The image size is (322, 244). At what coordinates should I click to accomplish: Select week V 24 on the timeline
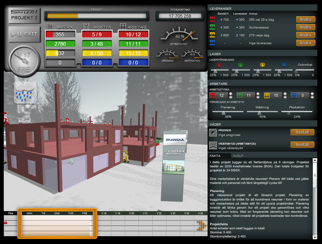coord(187,213)
